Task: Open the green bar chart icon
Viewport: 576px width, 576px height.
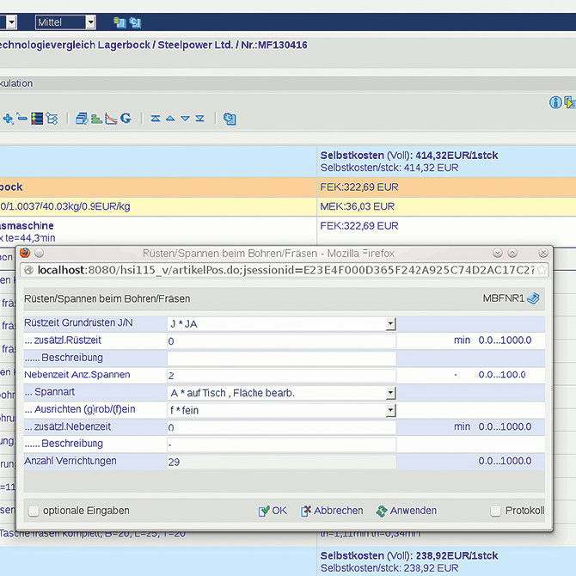Action: (96, 119)
